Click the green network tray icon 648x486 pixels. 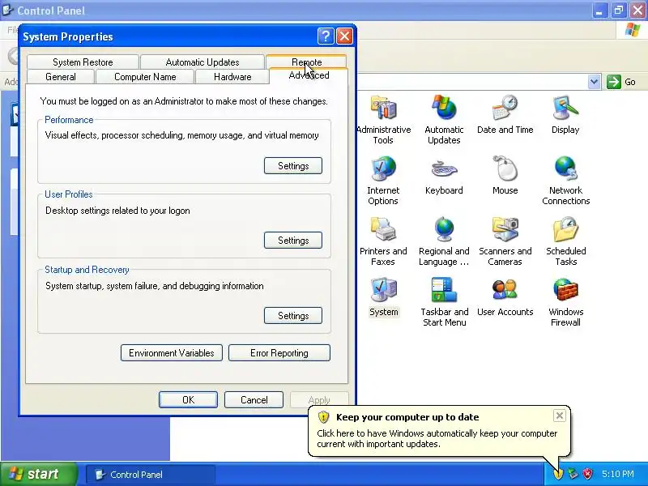pyautogui.click(x=573, y=474)
